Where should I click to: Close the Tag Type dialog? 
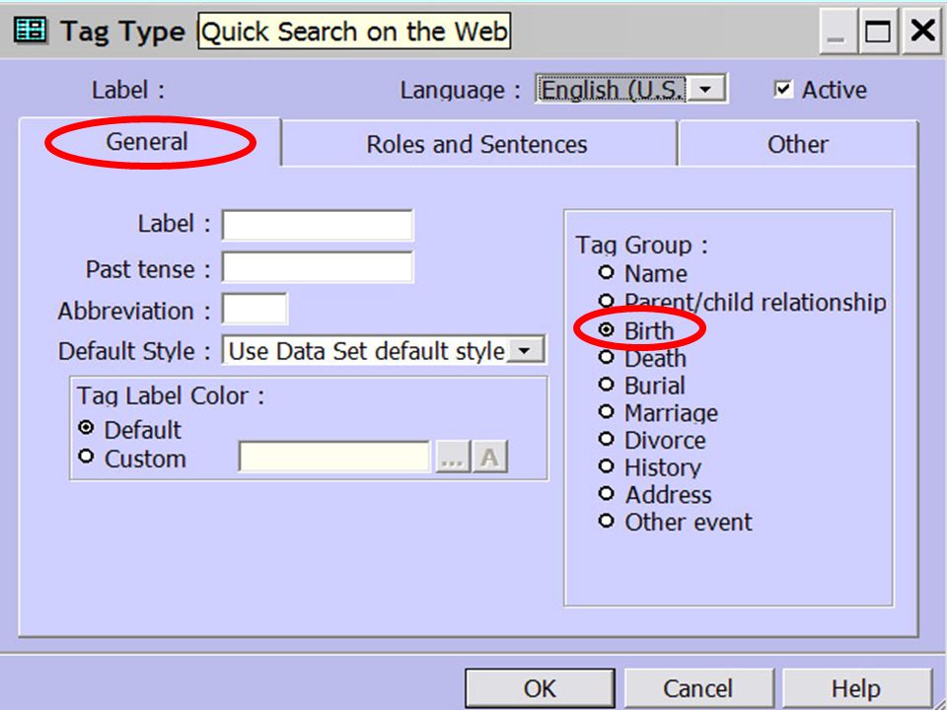pos(923,31)
